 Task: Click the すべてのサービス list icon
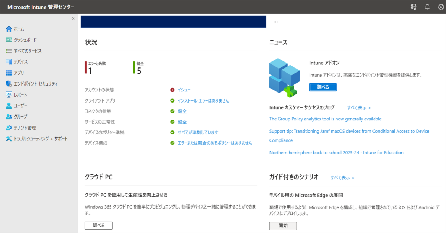[x=9, y=51]
